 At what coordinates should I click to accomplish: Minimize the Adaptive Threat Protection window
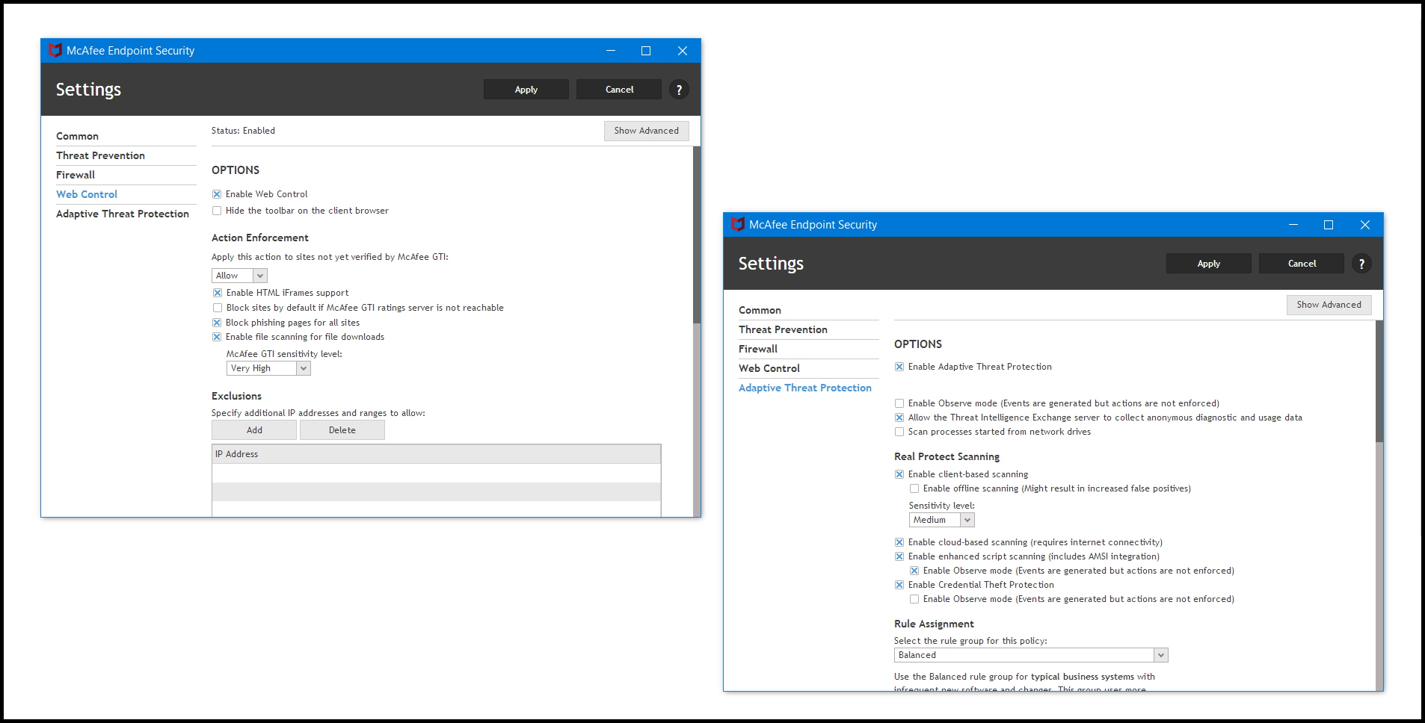pos(1293,225)
